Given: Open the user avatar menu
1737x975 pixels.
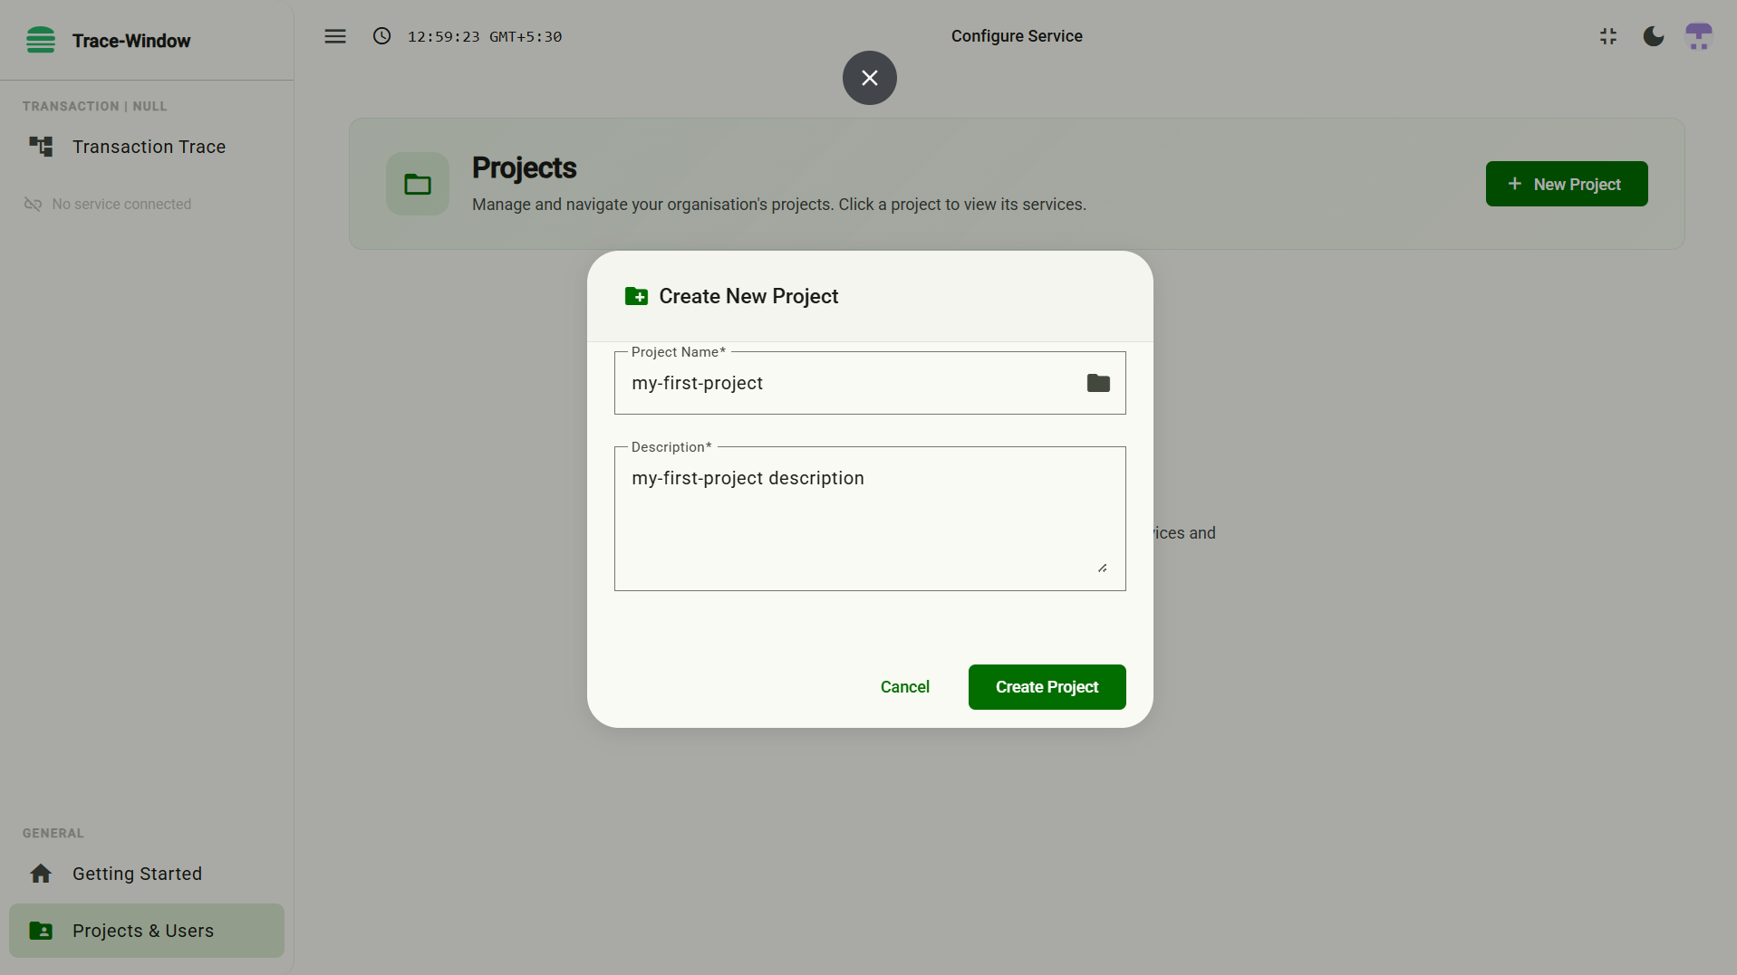Looking at the screenshot, I should click(1699, 36).
